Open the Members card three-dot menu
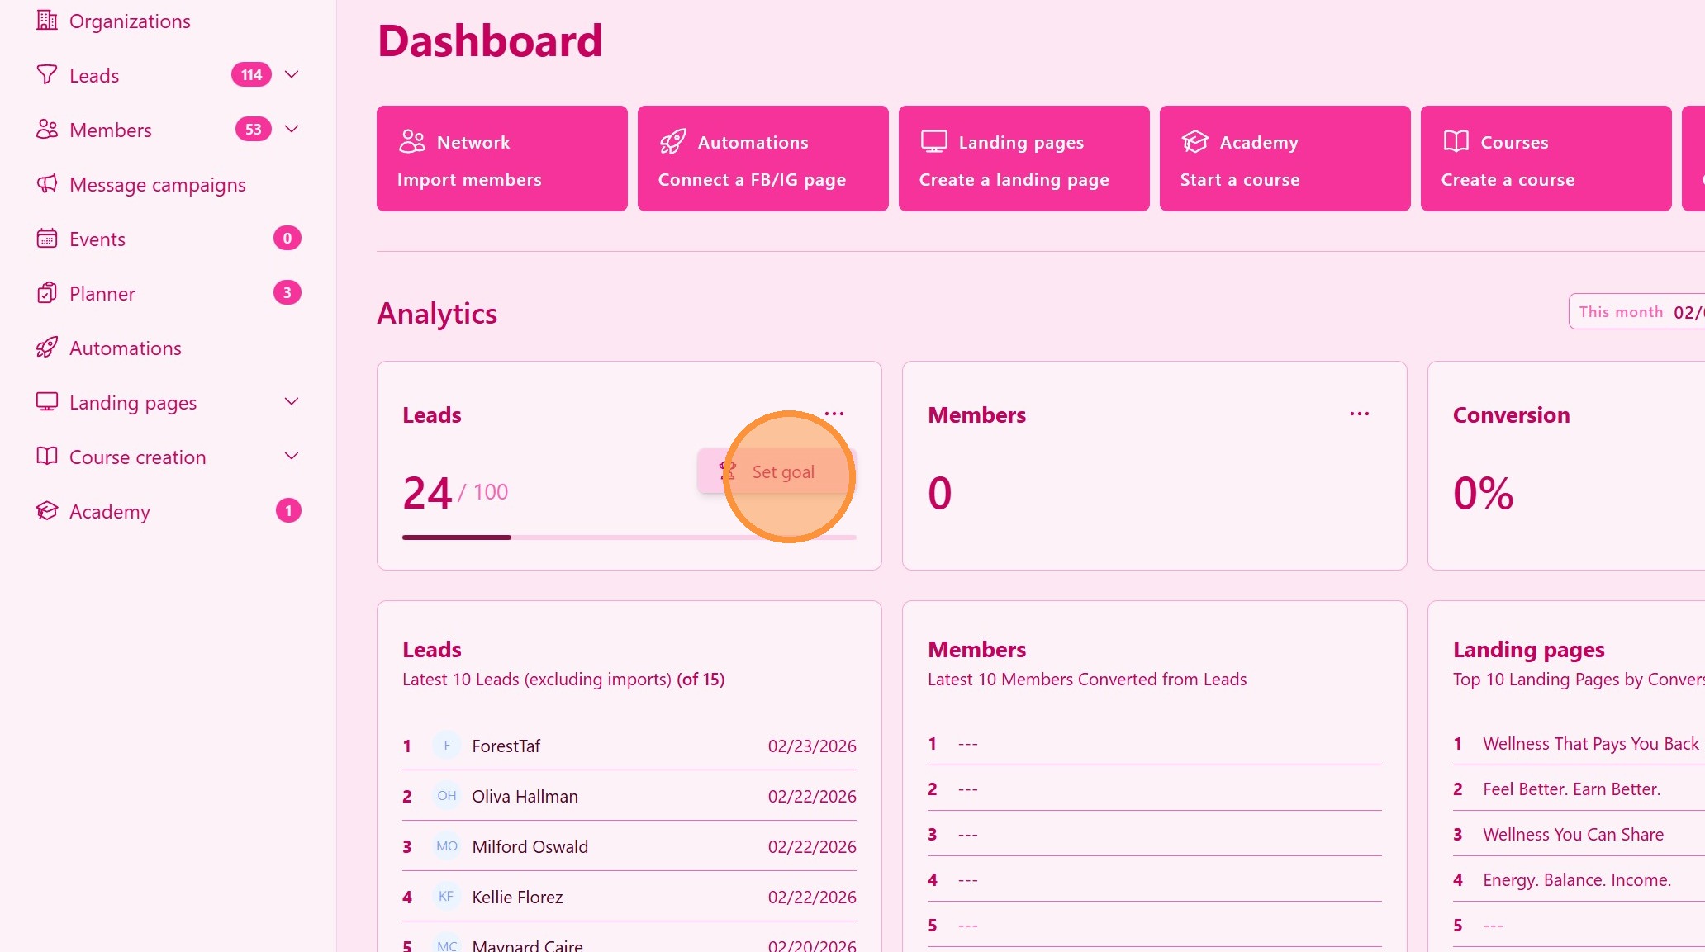This screenshot has height=952, width=1705. [x=1359, y=414]
